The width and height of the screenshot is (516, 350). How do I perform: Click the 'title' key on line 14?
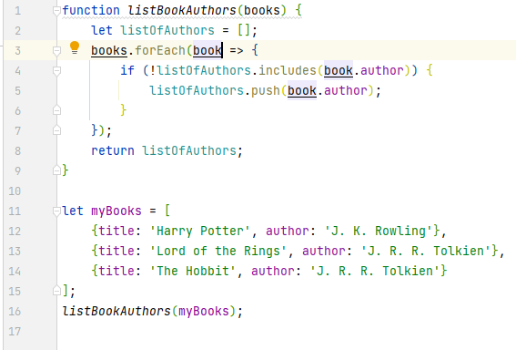(x=116, y=272)
